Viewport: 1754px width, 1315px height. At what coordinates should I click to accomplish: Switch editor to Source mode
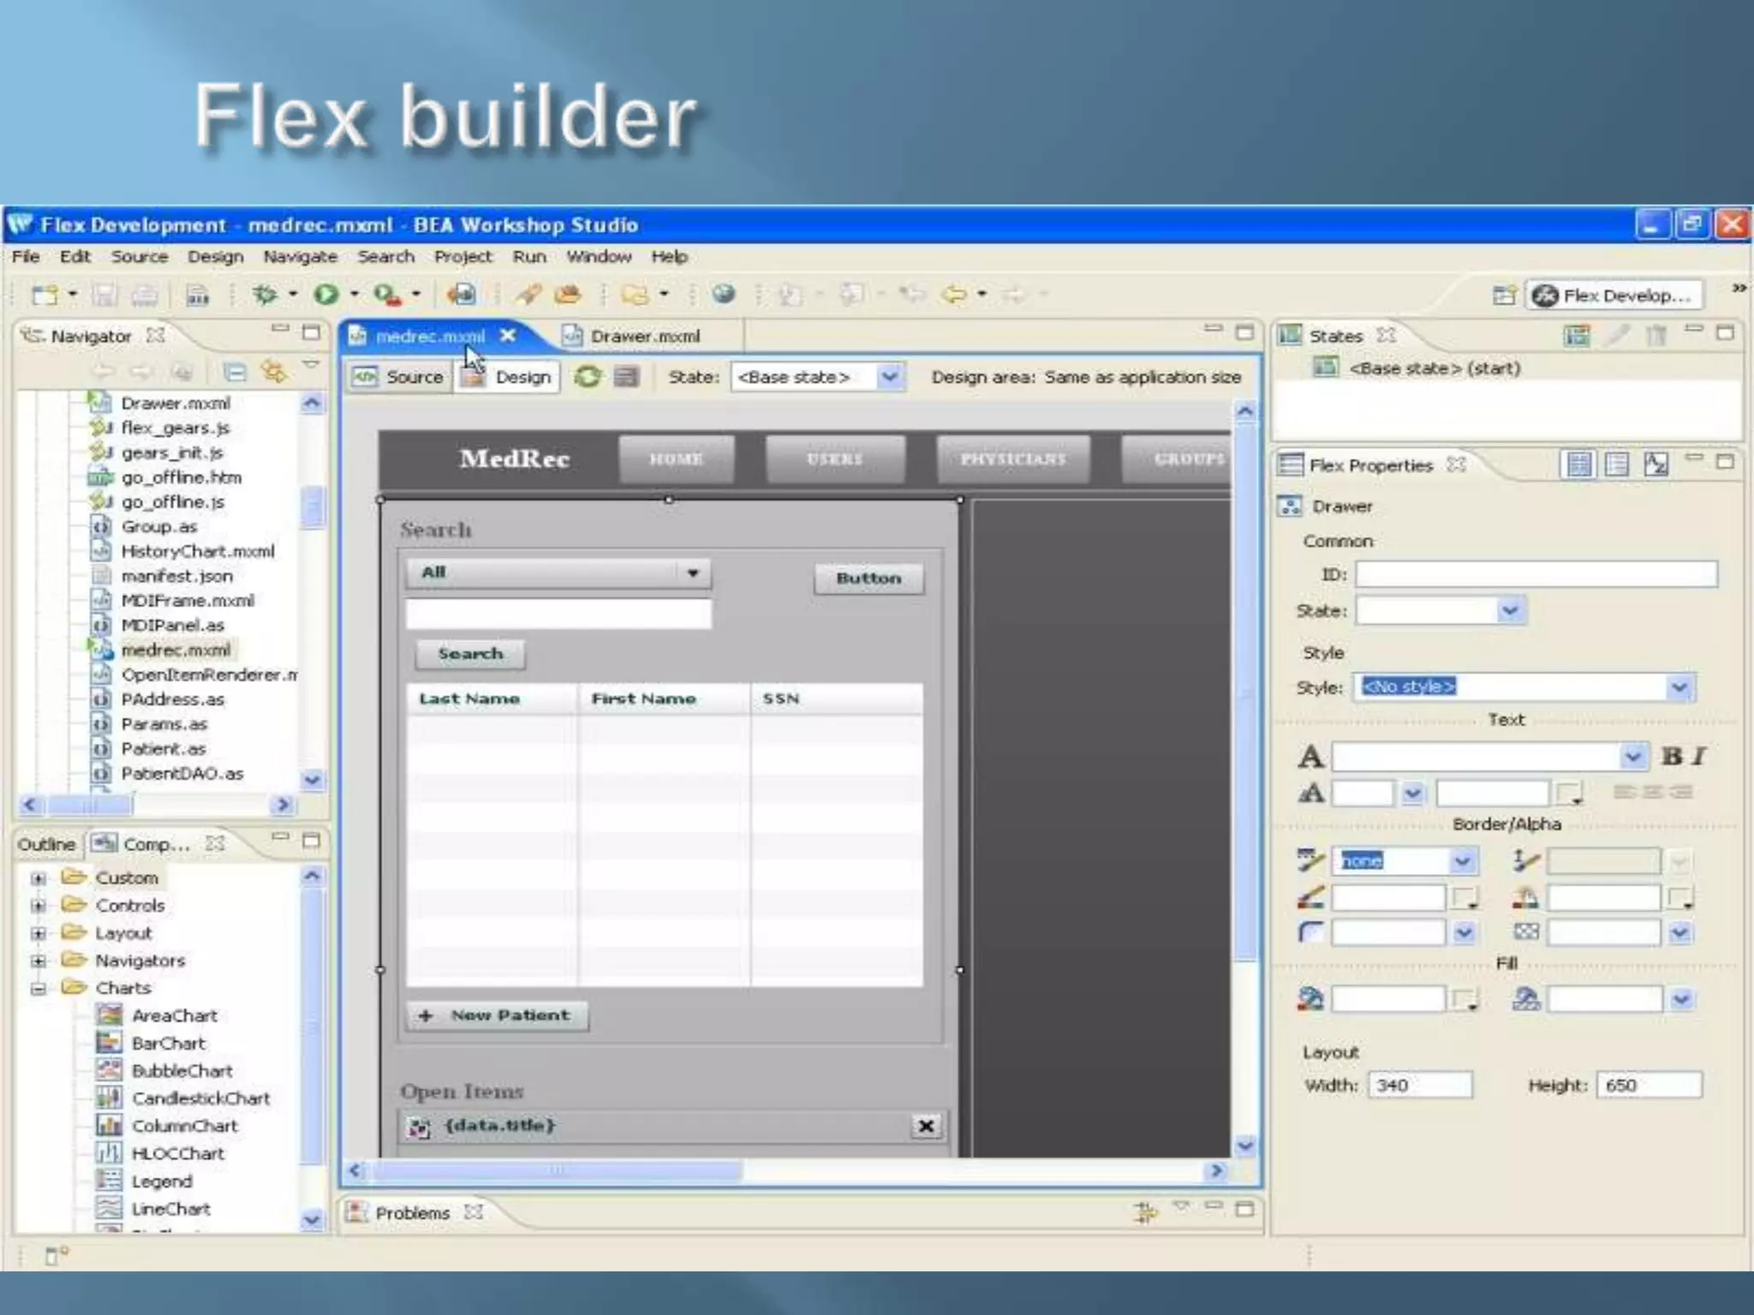coord(399,377)
